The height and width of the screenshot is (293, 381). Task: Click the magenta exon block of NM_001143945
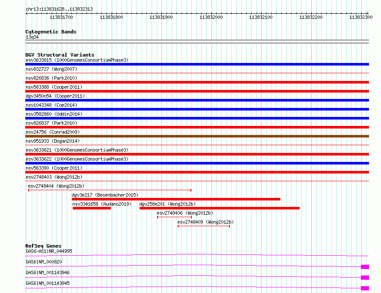pos(365,288)
